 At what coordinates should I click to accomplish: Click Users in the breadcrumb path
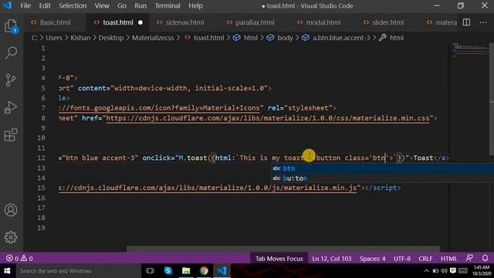54,38
